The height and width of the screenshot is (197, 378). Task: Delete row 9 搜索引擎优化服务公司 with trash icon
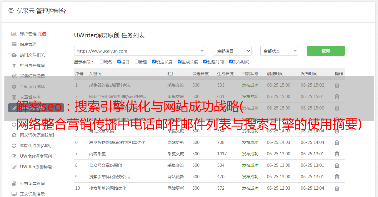tap(337, 177)
